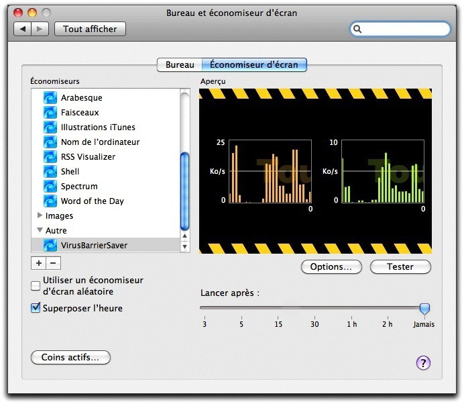Click the 5 label under the slider
This screenshot has height=404, width=464.
[241, 324]
